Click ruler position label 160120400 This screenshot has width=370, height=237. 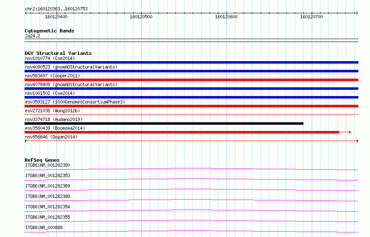[56, 17]
